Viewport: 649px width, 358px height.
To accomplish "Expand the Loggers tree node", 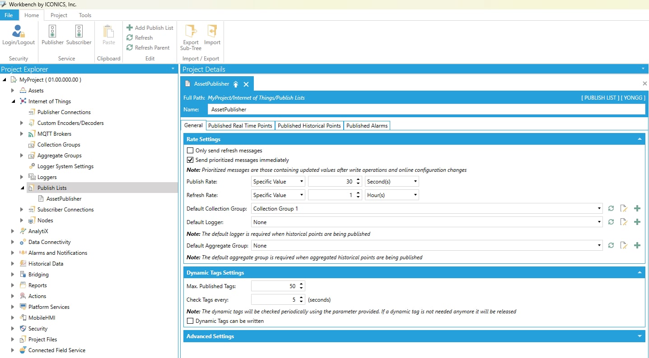I will click(x=22, y=177).
